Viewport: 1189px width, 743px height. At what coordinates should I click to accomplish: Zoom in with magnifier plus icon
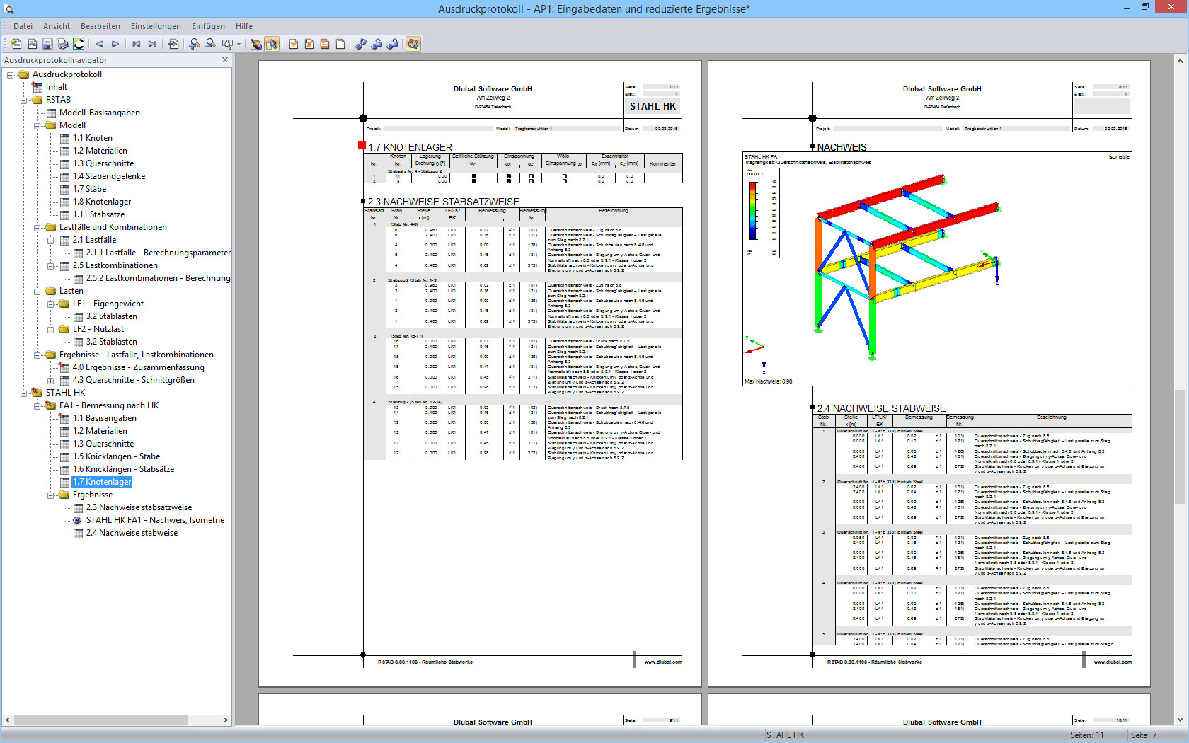(x=195, y=44)
